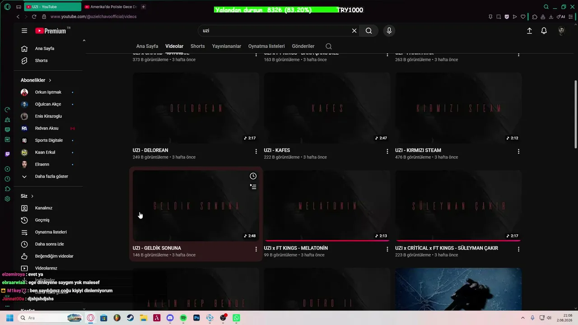This screenshot has height=325, width=578.
Task: Open the account avatar menu
Action: click(561, 31)
